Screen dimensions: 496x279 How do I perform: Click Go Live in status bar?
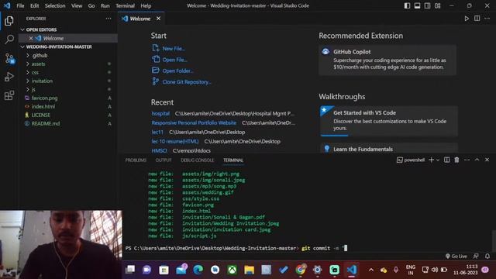click(x=456, y=257)
